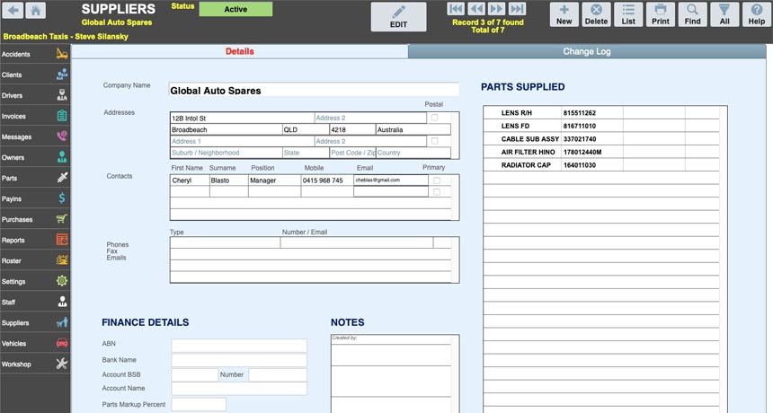Open the Status field showing Active
The height and width of the screenshot is (413, 773).
(235, 10)
